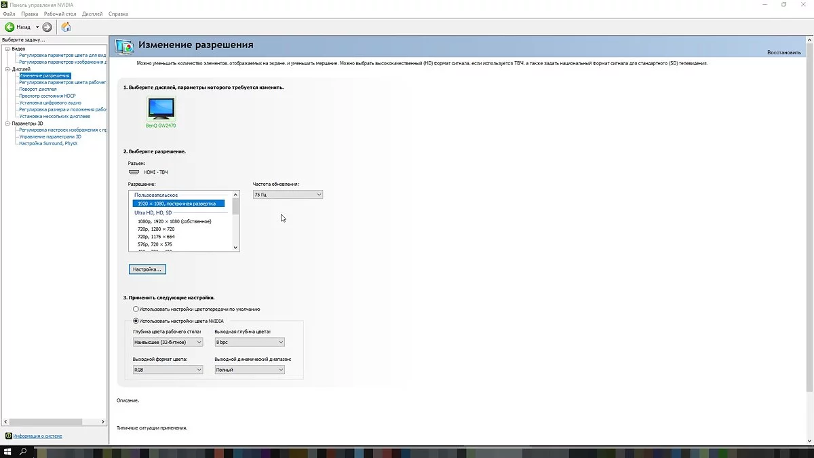The width and height of the screenshot is (814, 458).
Task: Select NVIDIA color settings radio button
Action: [136, 321]
